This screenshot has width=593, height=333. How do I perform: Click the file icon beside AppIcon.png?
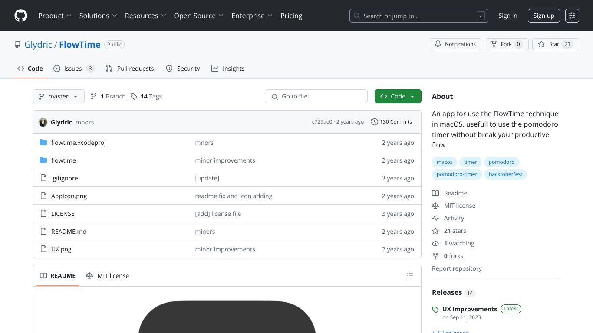point(43,196)
